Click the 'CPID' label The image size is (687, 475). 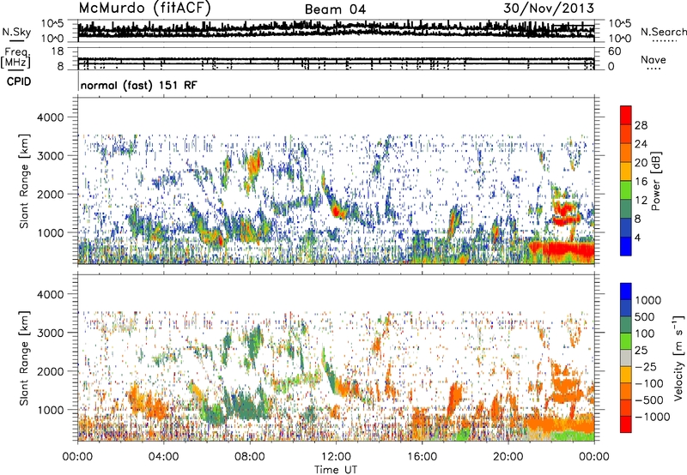[19, 81]
